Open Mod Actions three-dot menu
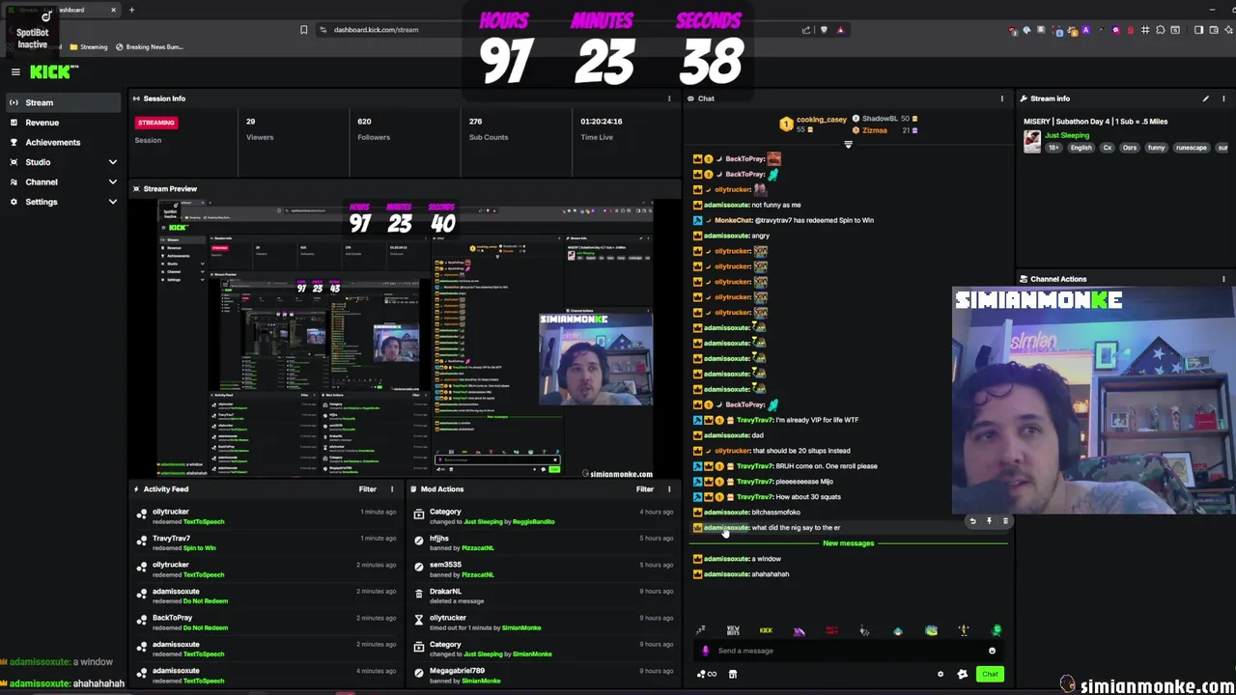This screenshot has width=1236, height=695. click(x=668, y=489)
